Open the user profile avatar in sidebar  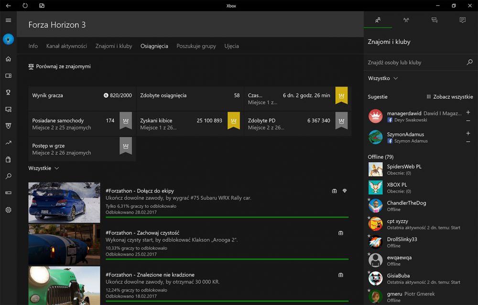point(8,39)
